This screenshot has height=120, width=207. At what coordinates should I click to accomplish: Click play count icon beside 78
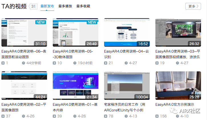(x=105, y=116)
